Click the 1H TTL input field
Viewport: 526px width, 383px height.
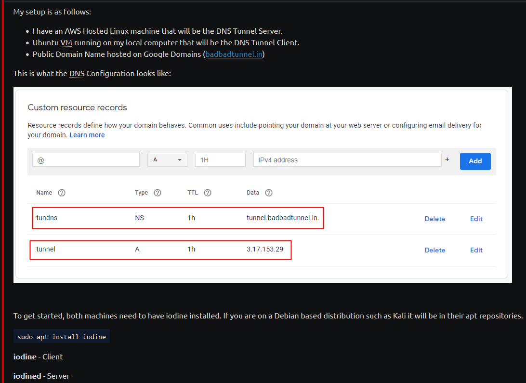pyautogui.click(x=221, y=160)
